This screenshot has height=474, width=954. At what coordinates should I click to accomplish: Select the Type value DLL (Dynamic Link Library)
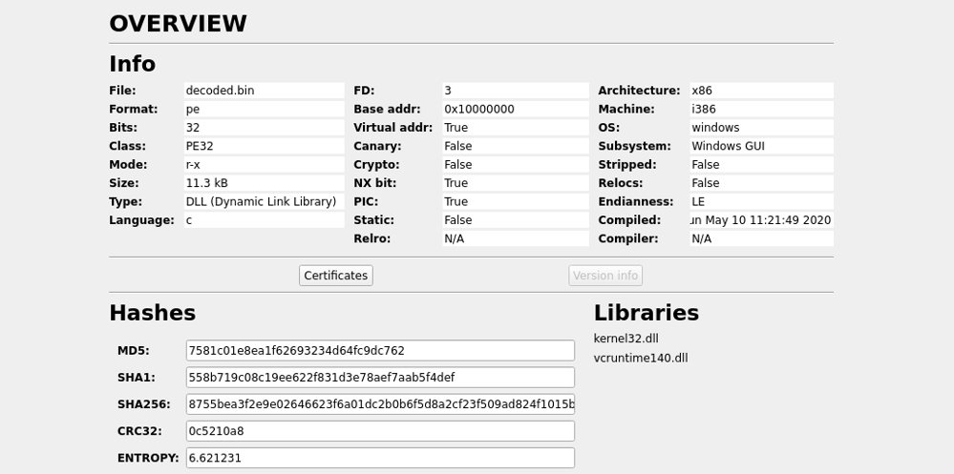coord(263,202)
